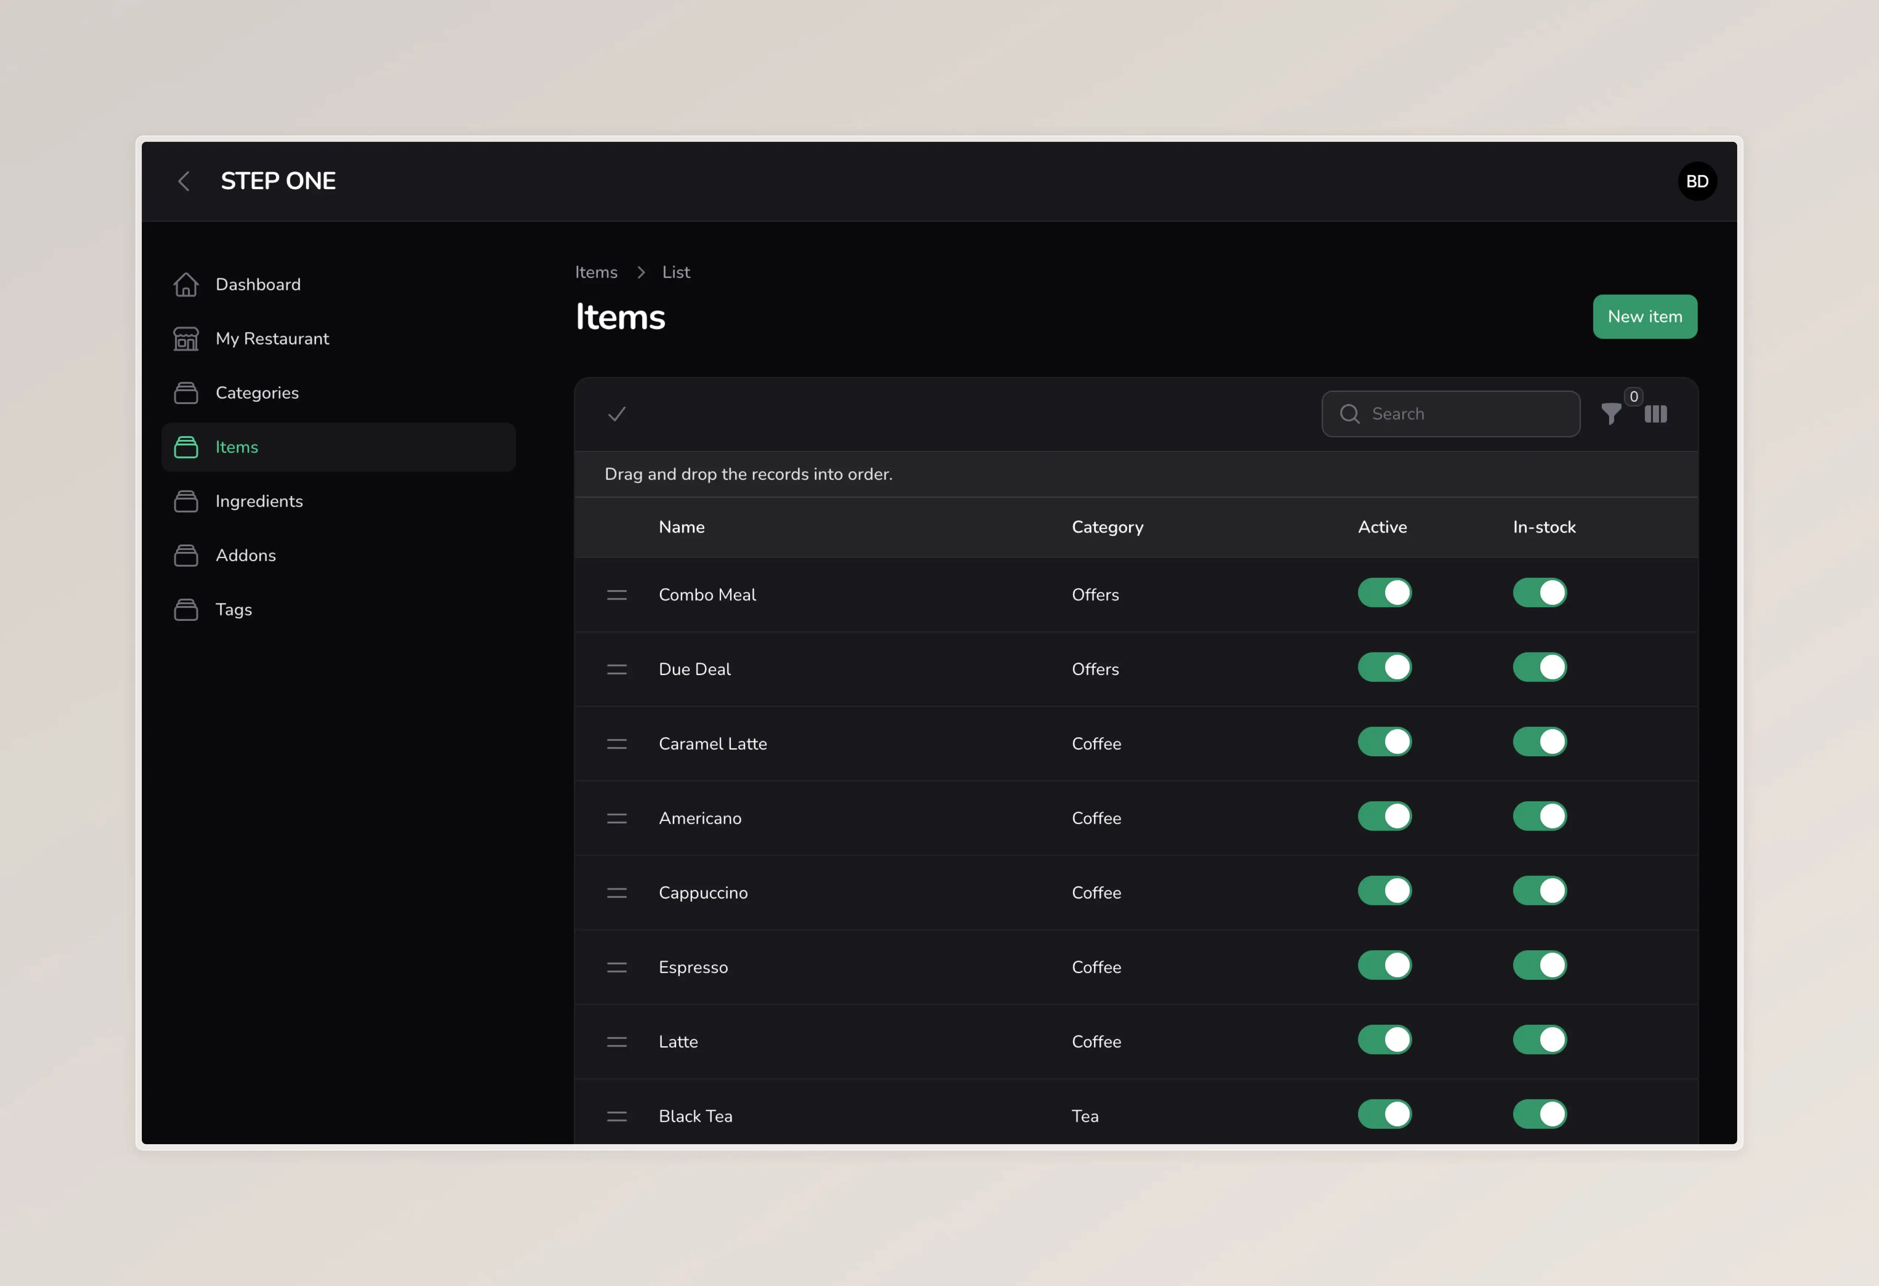Click the STEP ONE title
Viewport: 1879px width, 1286px height.
(278, 181)
